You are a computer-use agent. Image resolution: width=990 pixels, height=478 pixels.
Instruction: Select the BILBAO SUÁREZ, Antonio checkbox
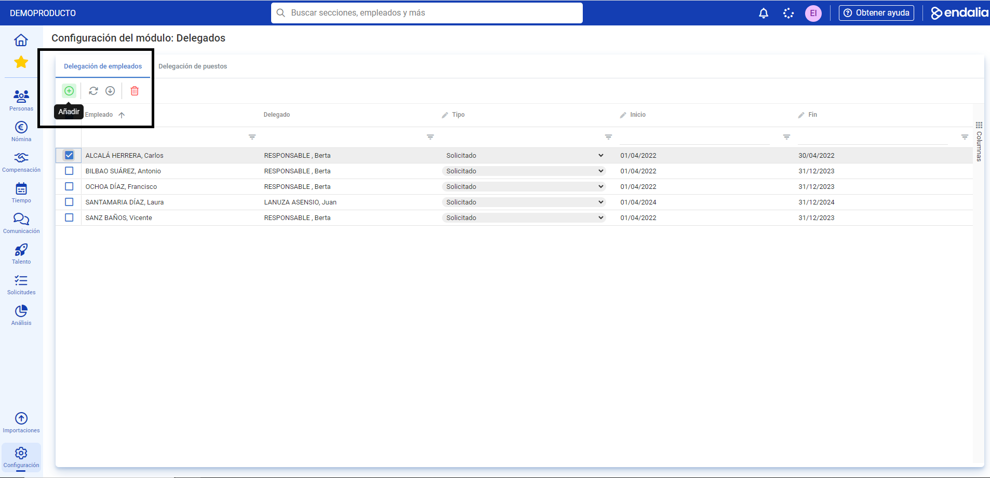pos(69,171)
